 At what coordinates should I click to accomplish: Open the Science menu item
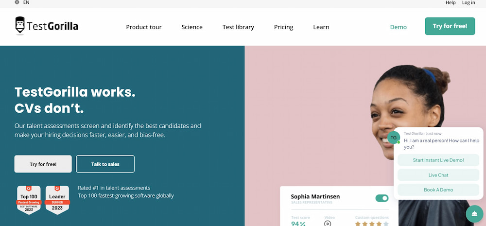(x=192, y=27)
